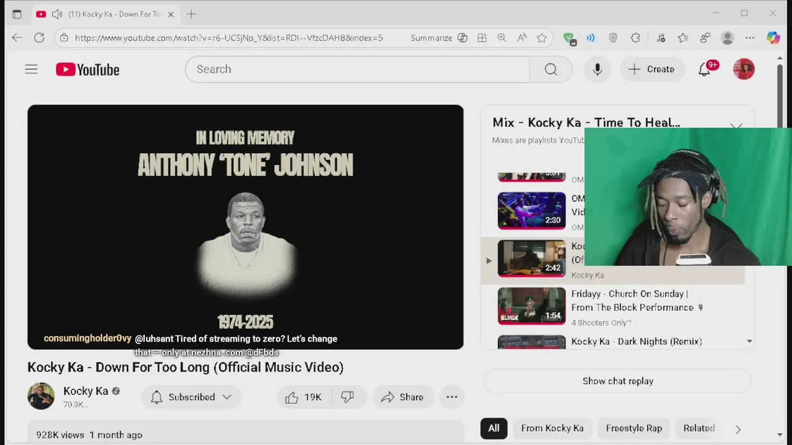Select the From Kocky Ka chip

[552, 428]
